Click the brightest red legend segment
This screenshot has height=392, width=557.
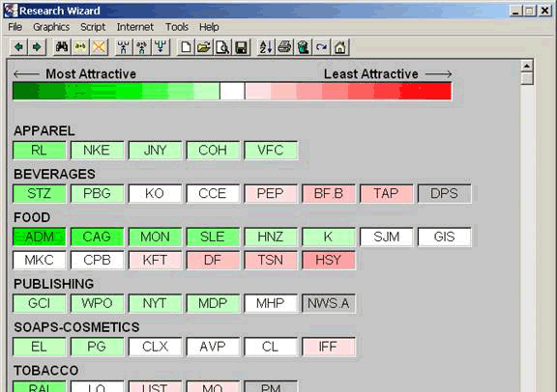coord(425,91)
